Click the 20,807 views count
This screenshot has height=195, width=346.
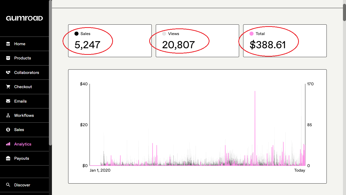[178, 45]
